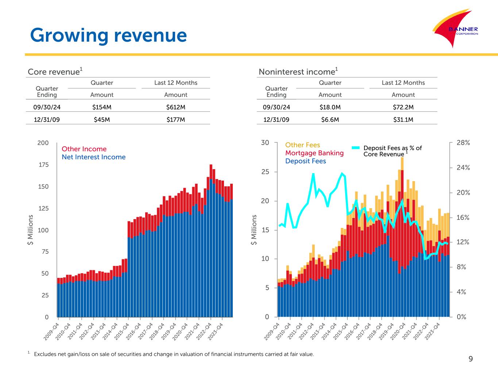The height and width of the screenshot is (374, 498).
Task: Click the 28% label on the right axis
Action: click(463, 143)
